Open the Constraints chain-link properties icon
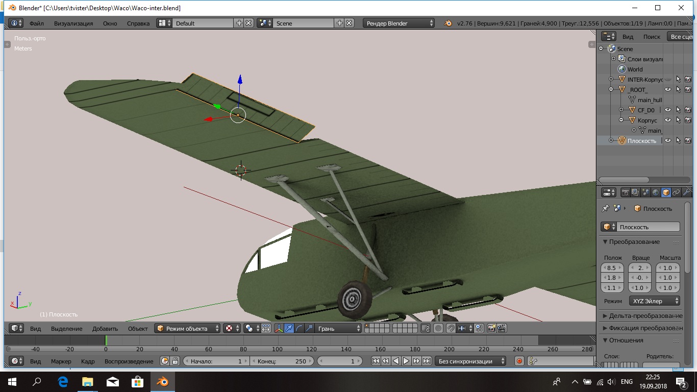 pyautogui.click(x=676, y=192)
